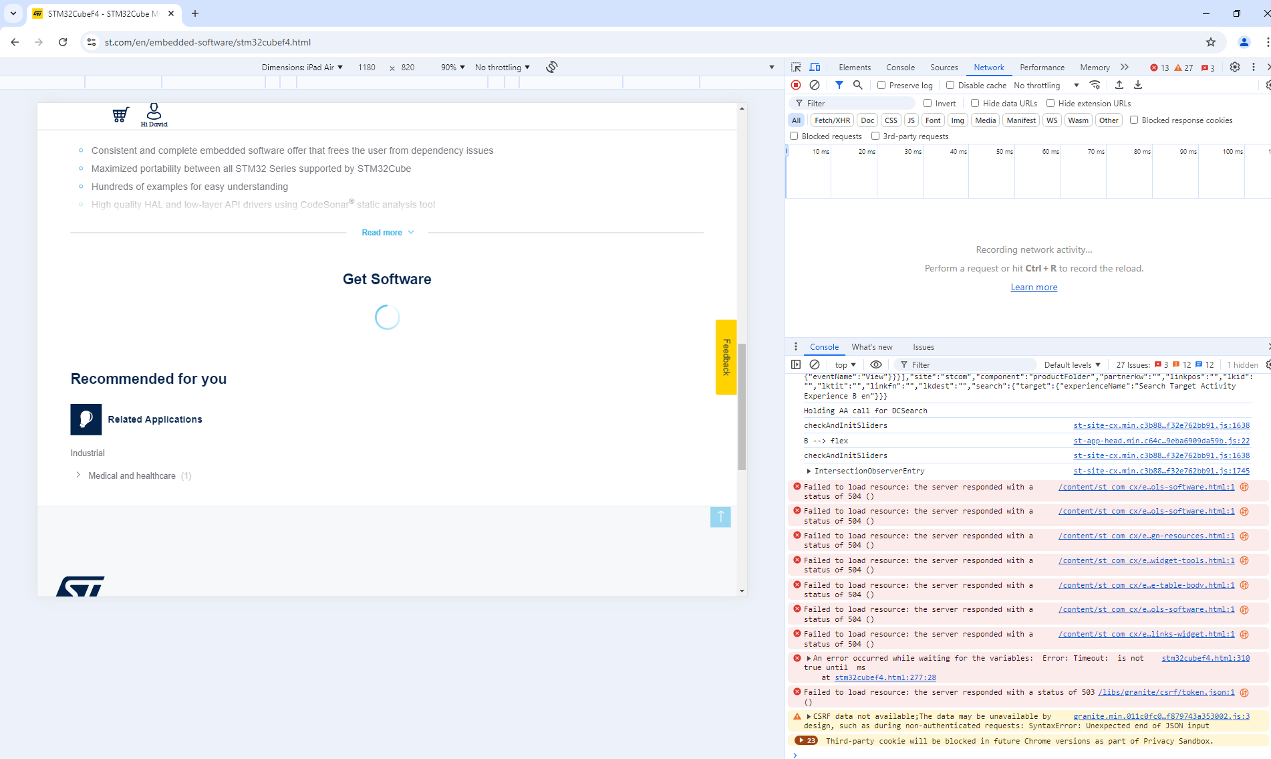This screenshot has width=1271, height=759.
Task: Click the Learn more link in the Network panel
Action: tap(1034, 286)
